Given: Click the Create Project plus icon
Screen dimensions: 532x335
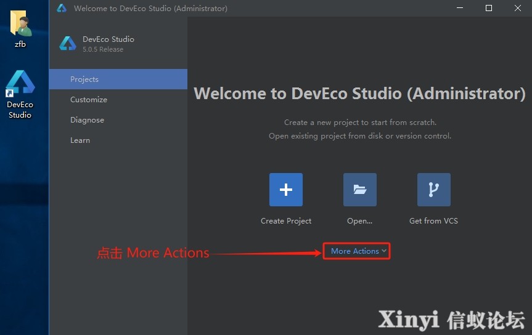Looking at the screenshot, I should [285, 190].
